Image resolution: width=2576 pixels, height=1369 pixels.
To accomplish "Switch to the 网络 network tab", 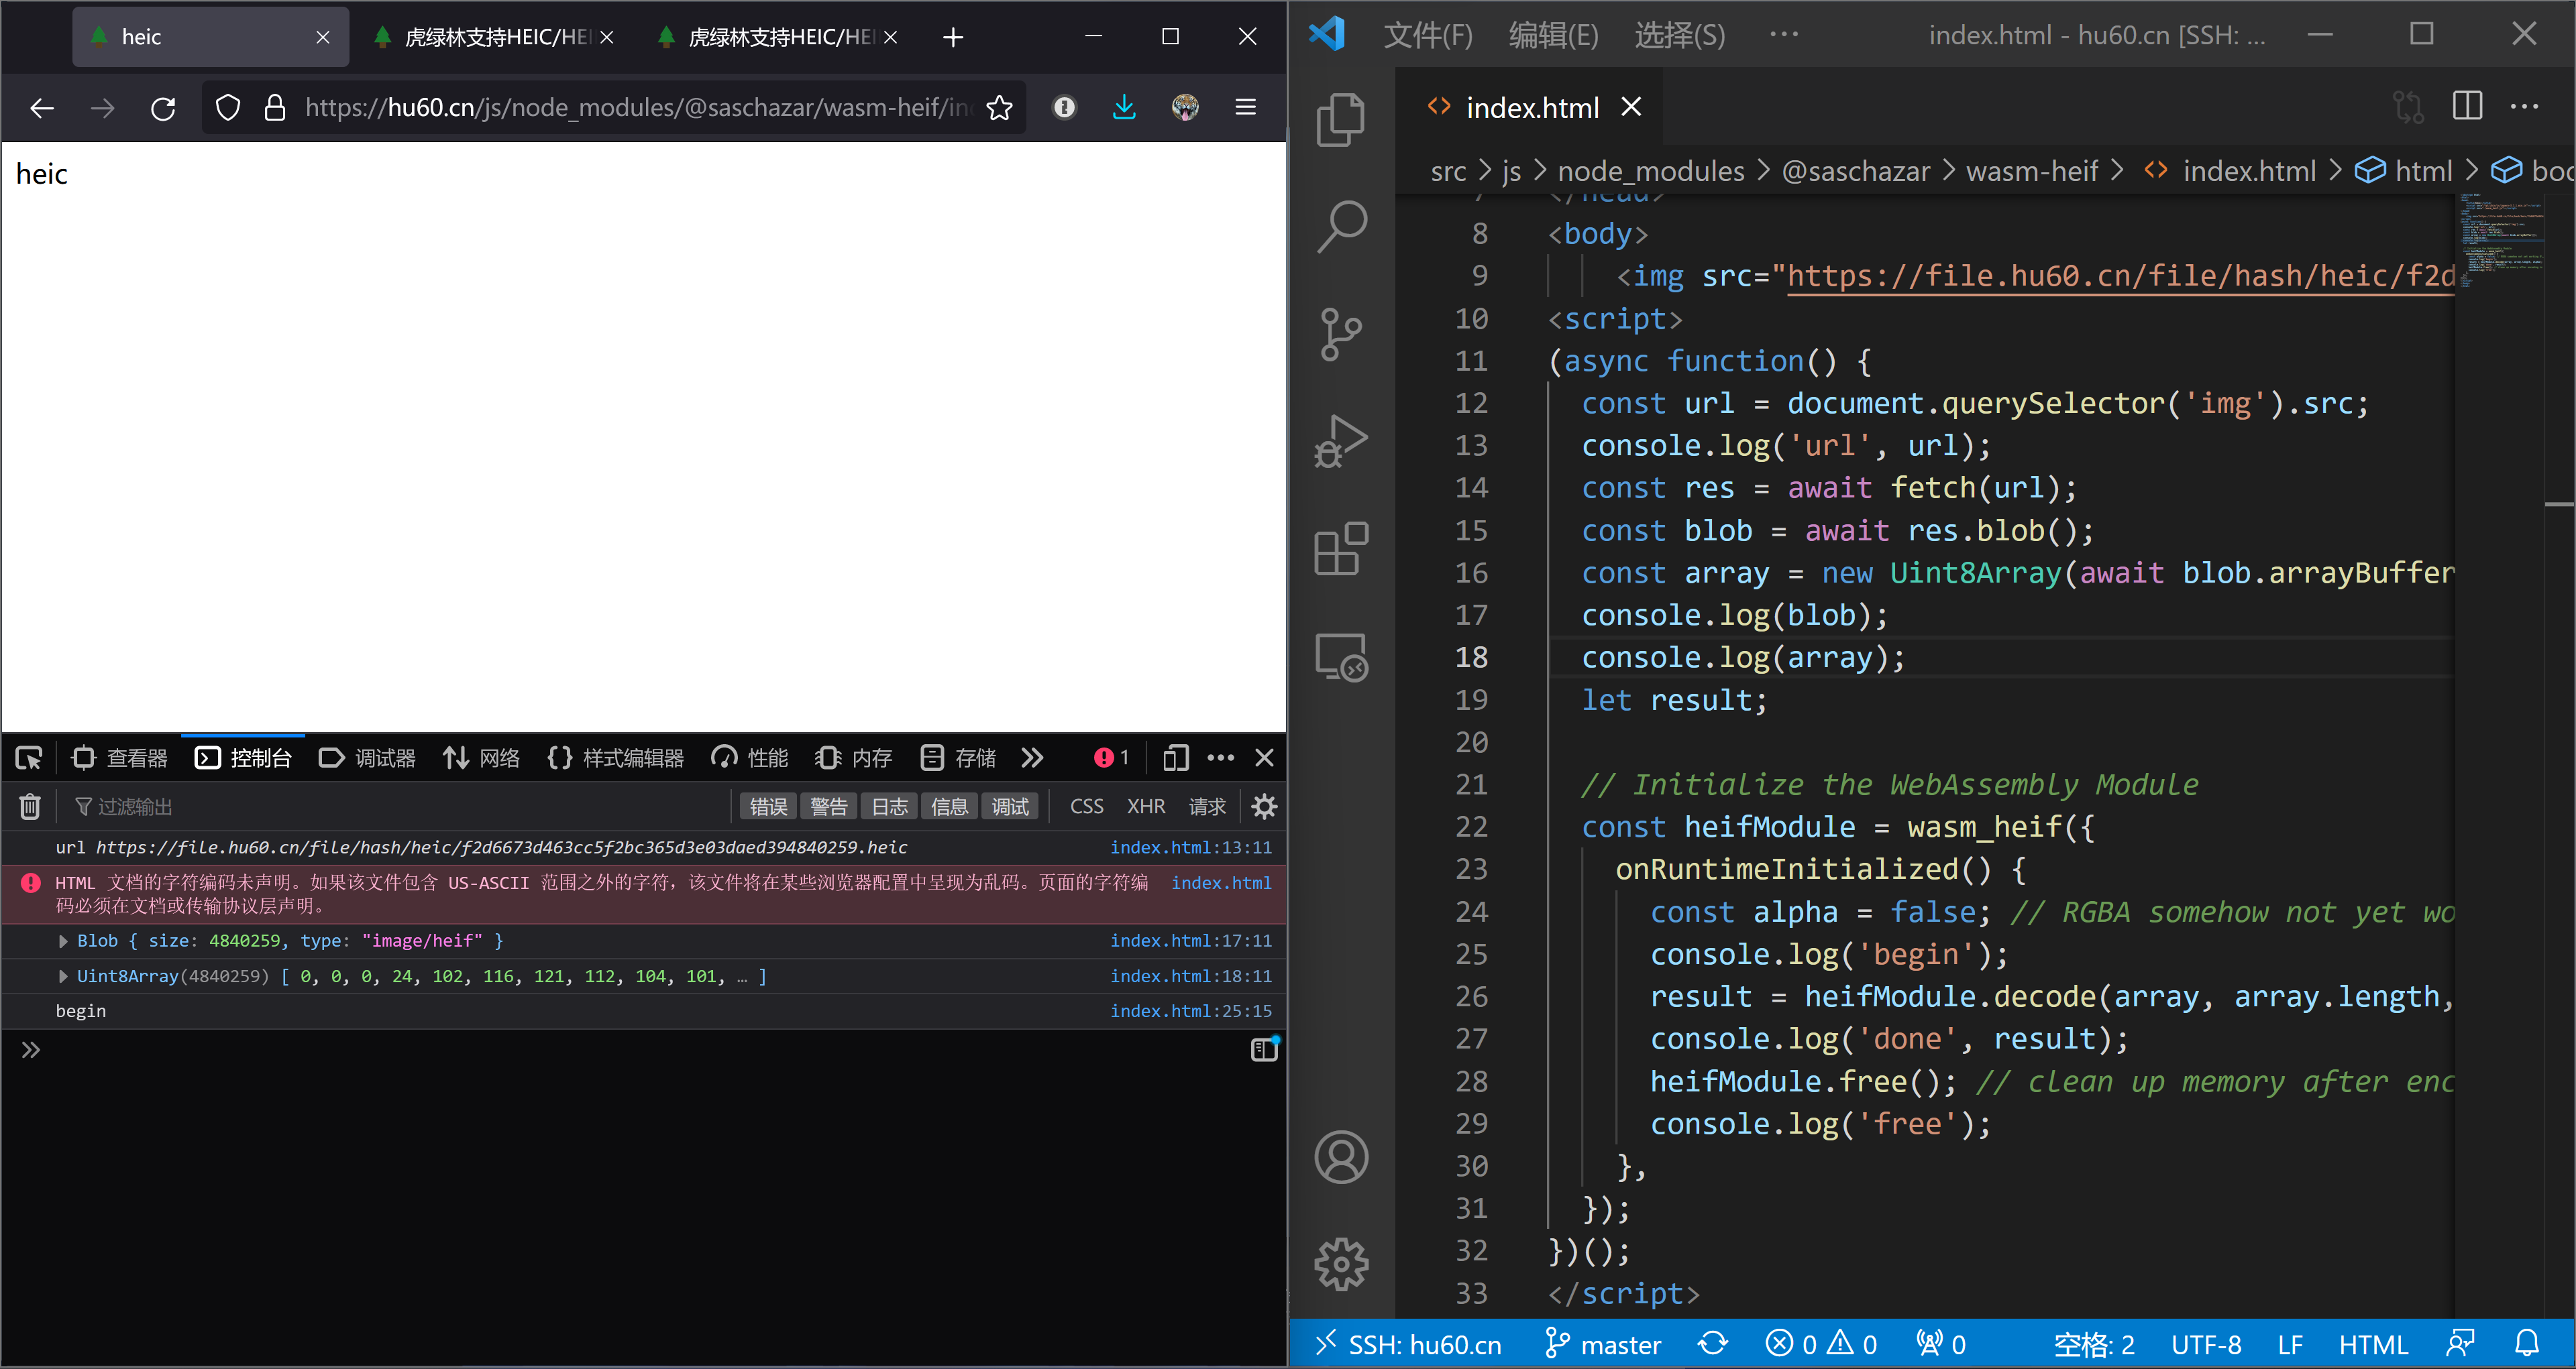I will [482, 758].
